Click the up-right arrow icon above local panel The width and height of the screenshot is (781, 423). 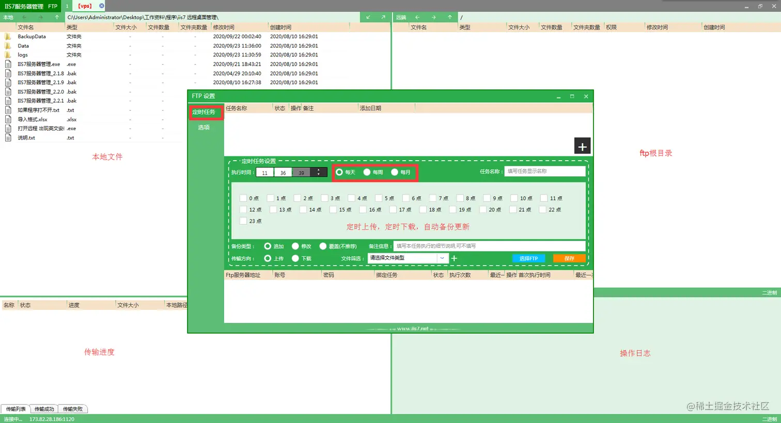pos(383,17)
